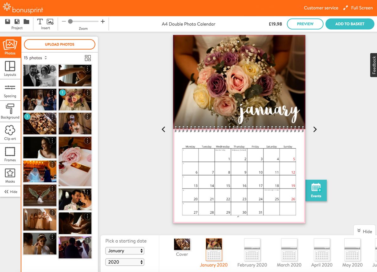The width and height of the screenshot is (377, 272).
Task: Switch to grid view for photos
Action: 88,58
